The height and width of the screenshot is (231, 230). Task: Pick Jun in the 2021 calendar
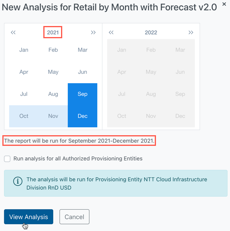pyautogui.click(x=82, y=72)
